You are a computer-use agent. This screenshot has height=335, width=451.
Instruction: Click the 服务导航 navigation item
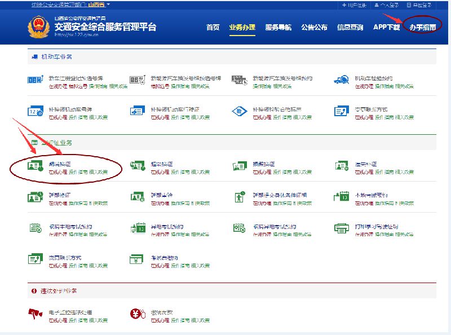[x=278, y=27]
